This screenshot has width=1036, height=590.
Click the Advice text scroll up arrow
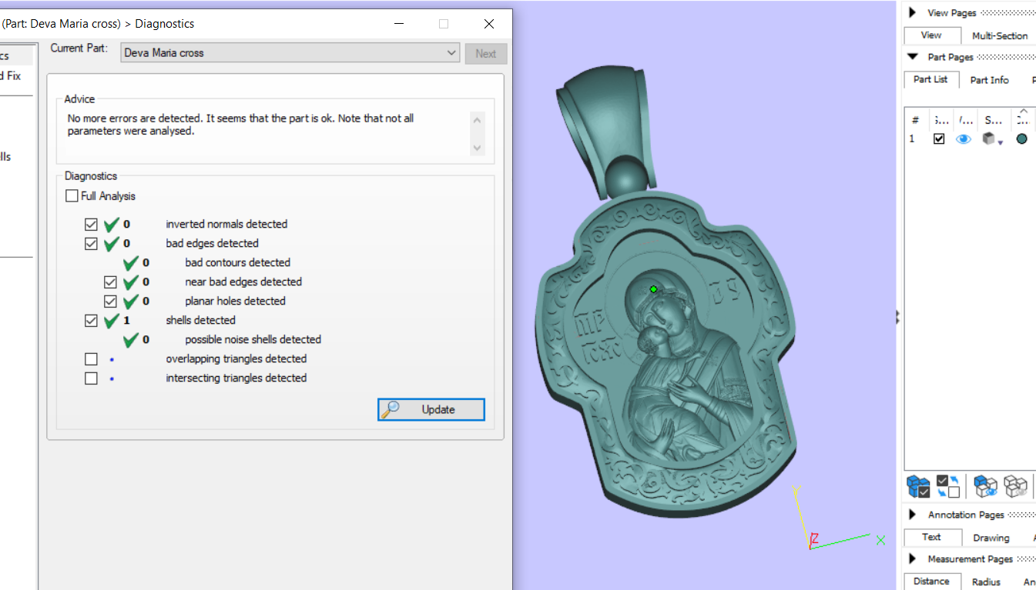tap(478, 120)
